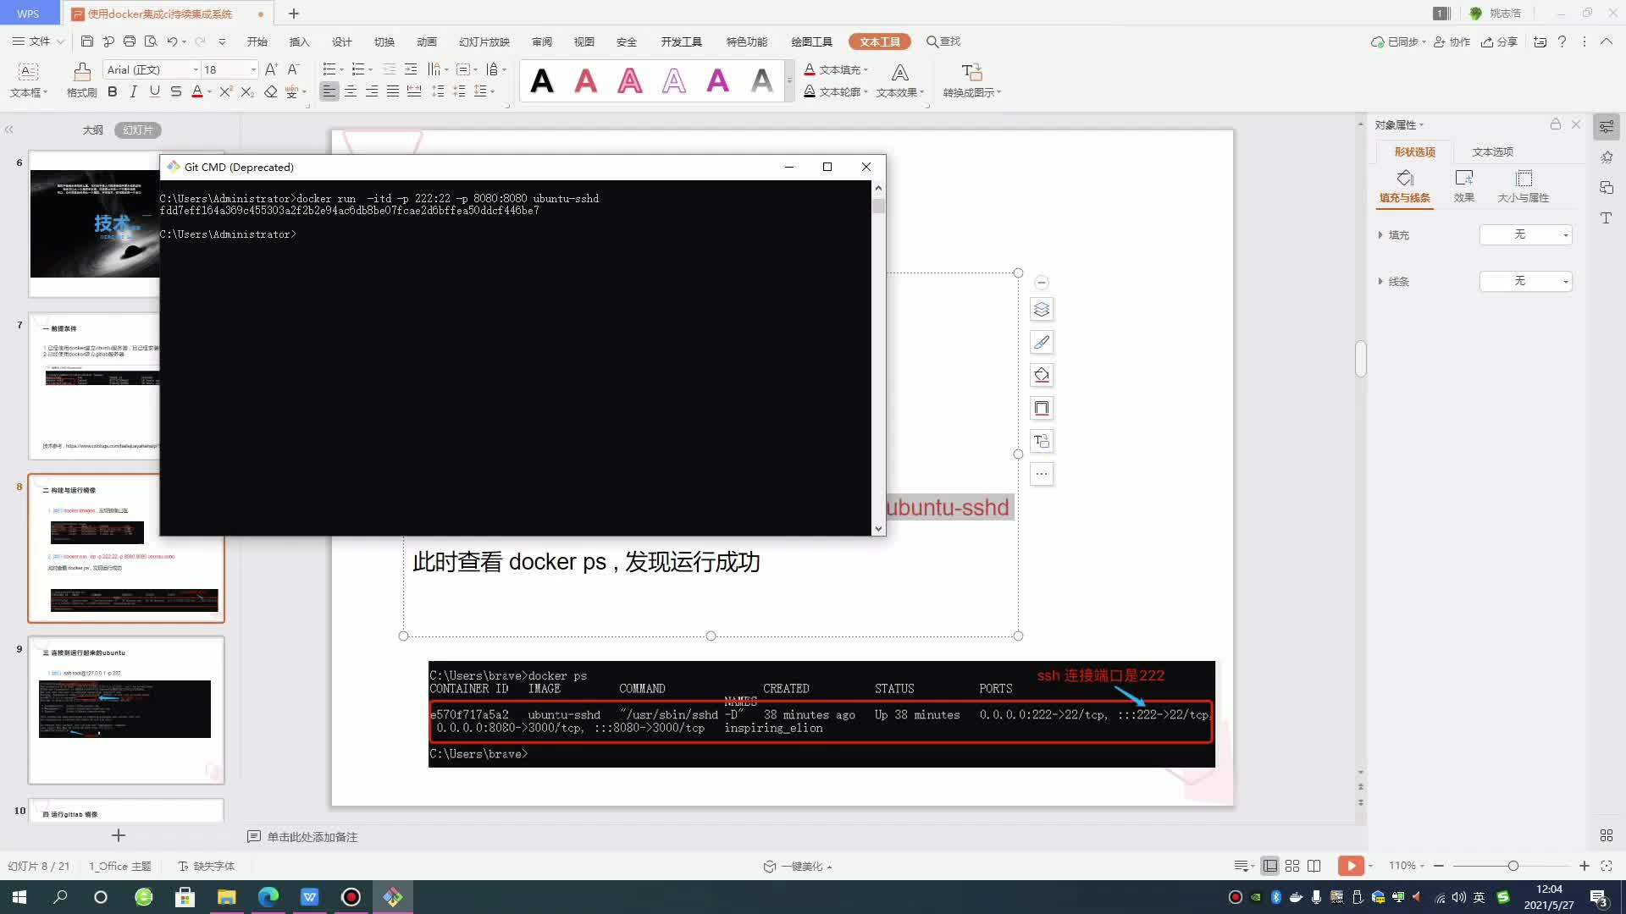The height and width of the screenshot is (914, 1626).
Task: Expand the 文本选项 panel section
Action: click(x=1496, y=151)
